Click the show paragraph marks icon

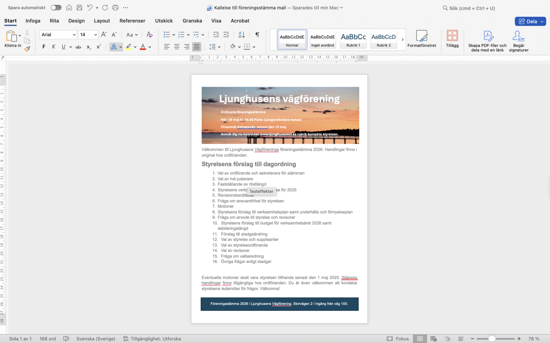tap(257, 35)
